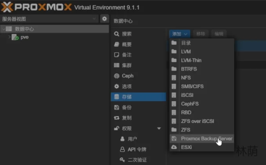The image size is (266, 165).
Task: Select the pve server node icon
Action: point(15,37)
